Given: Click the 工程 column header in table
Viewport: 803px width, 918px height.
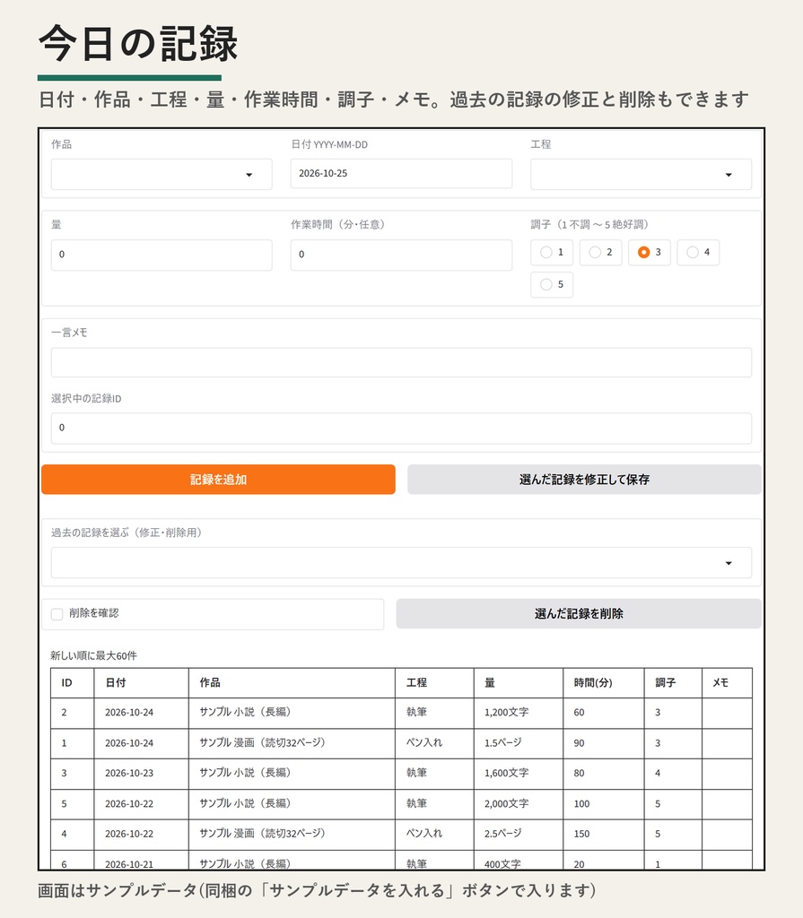Looking at the screenshot, I should click(x=434, y=682).
